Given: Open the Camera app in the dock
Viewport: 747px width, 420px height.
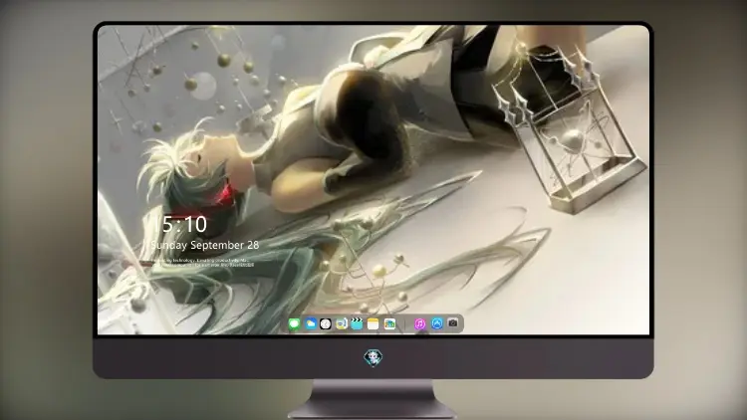Looking at the screenshot, I should (x=453, y=323).
